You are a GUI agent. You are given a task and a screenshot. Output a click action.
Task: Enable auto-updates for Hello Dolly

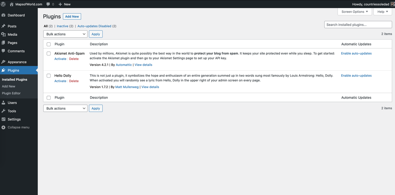coord(356,75)
